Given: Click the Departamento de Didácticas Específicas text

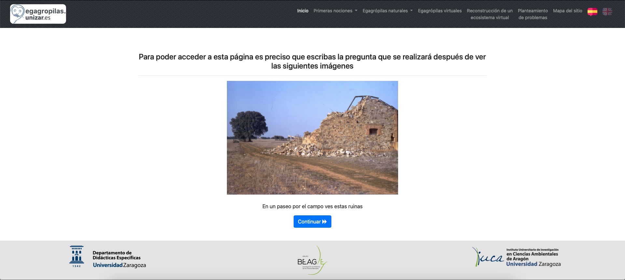Looking at the screenshot, I should (x=117, y=255).
